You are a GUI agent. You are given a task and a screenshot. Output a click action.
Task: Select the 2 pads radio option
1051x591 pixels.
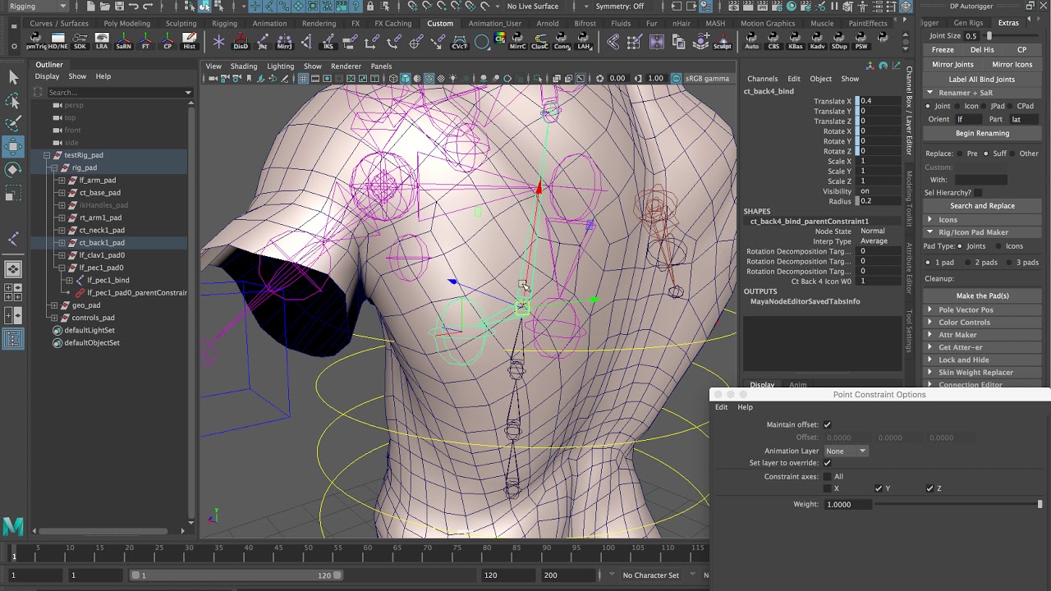coord(969,263)
